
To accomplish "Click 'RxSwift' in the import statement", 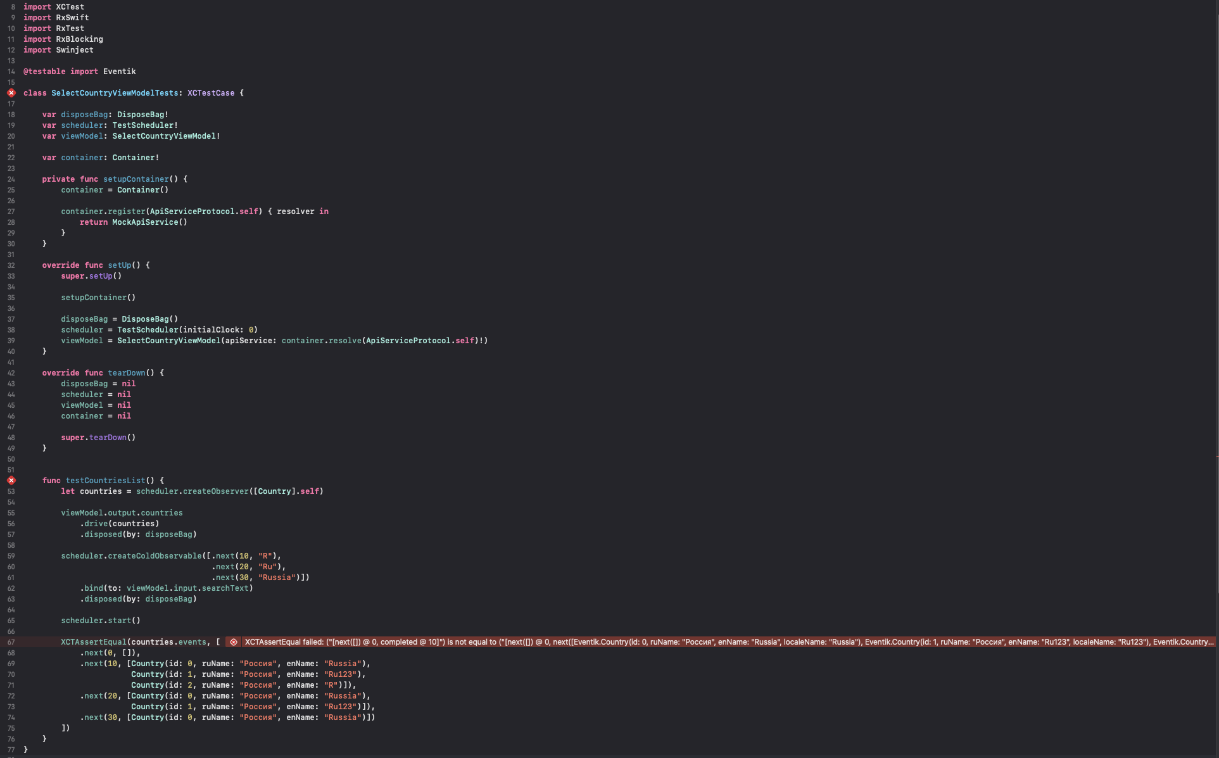I will [x=72, y=18].
